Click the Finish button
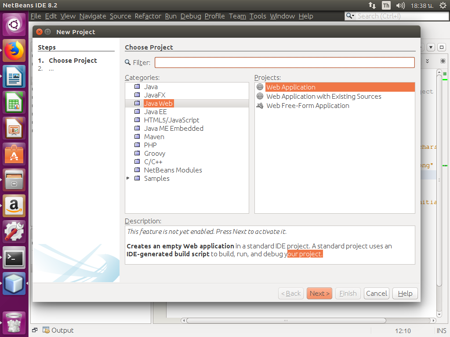 [348, 294]
